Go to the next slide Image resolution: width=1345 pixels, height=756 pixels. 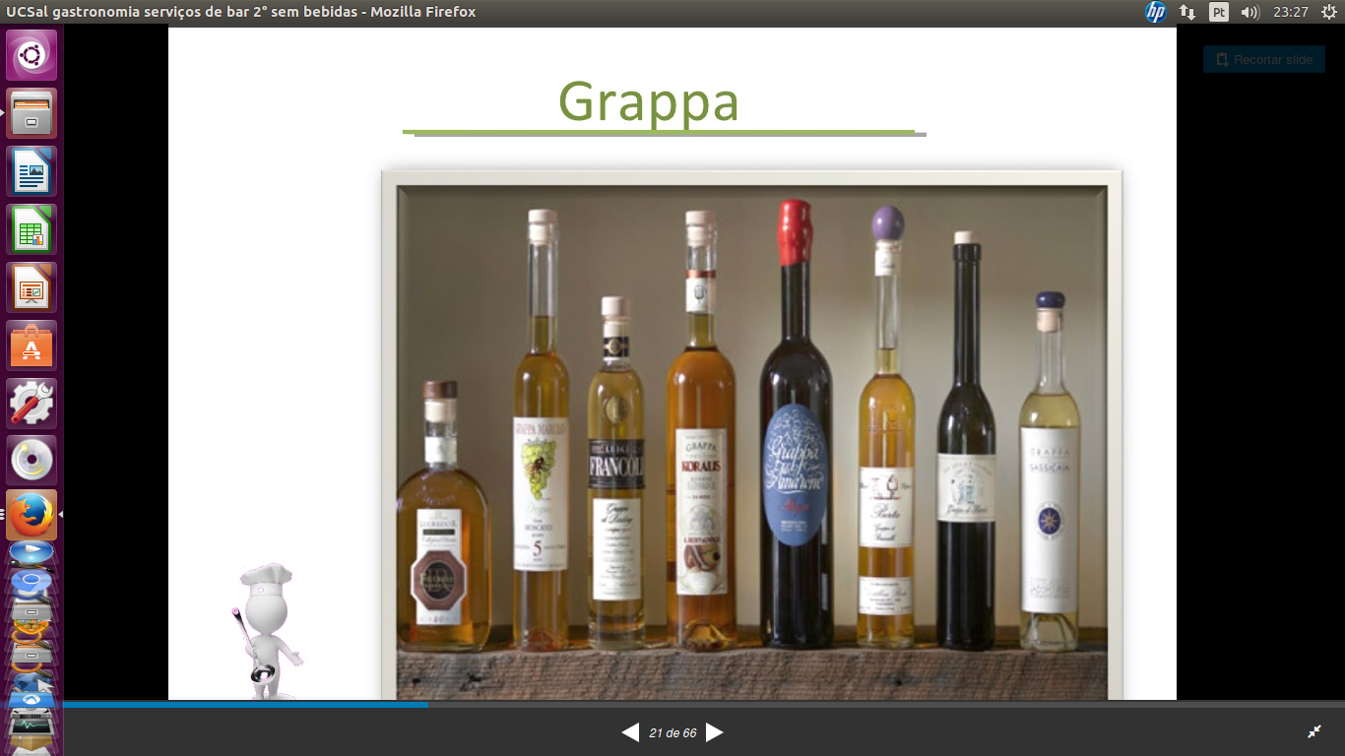[x=715, y=732]
